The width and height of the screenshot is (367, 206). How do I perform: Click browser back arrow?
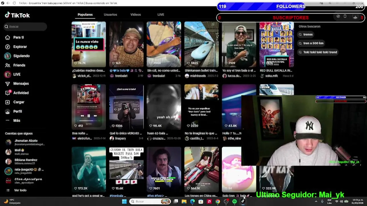pos(8,3)
